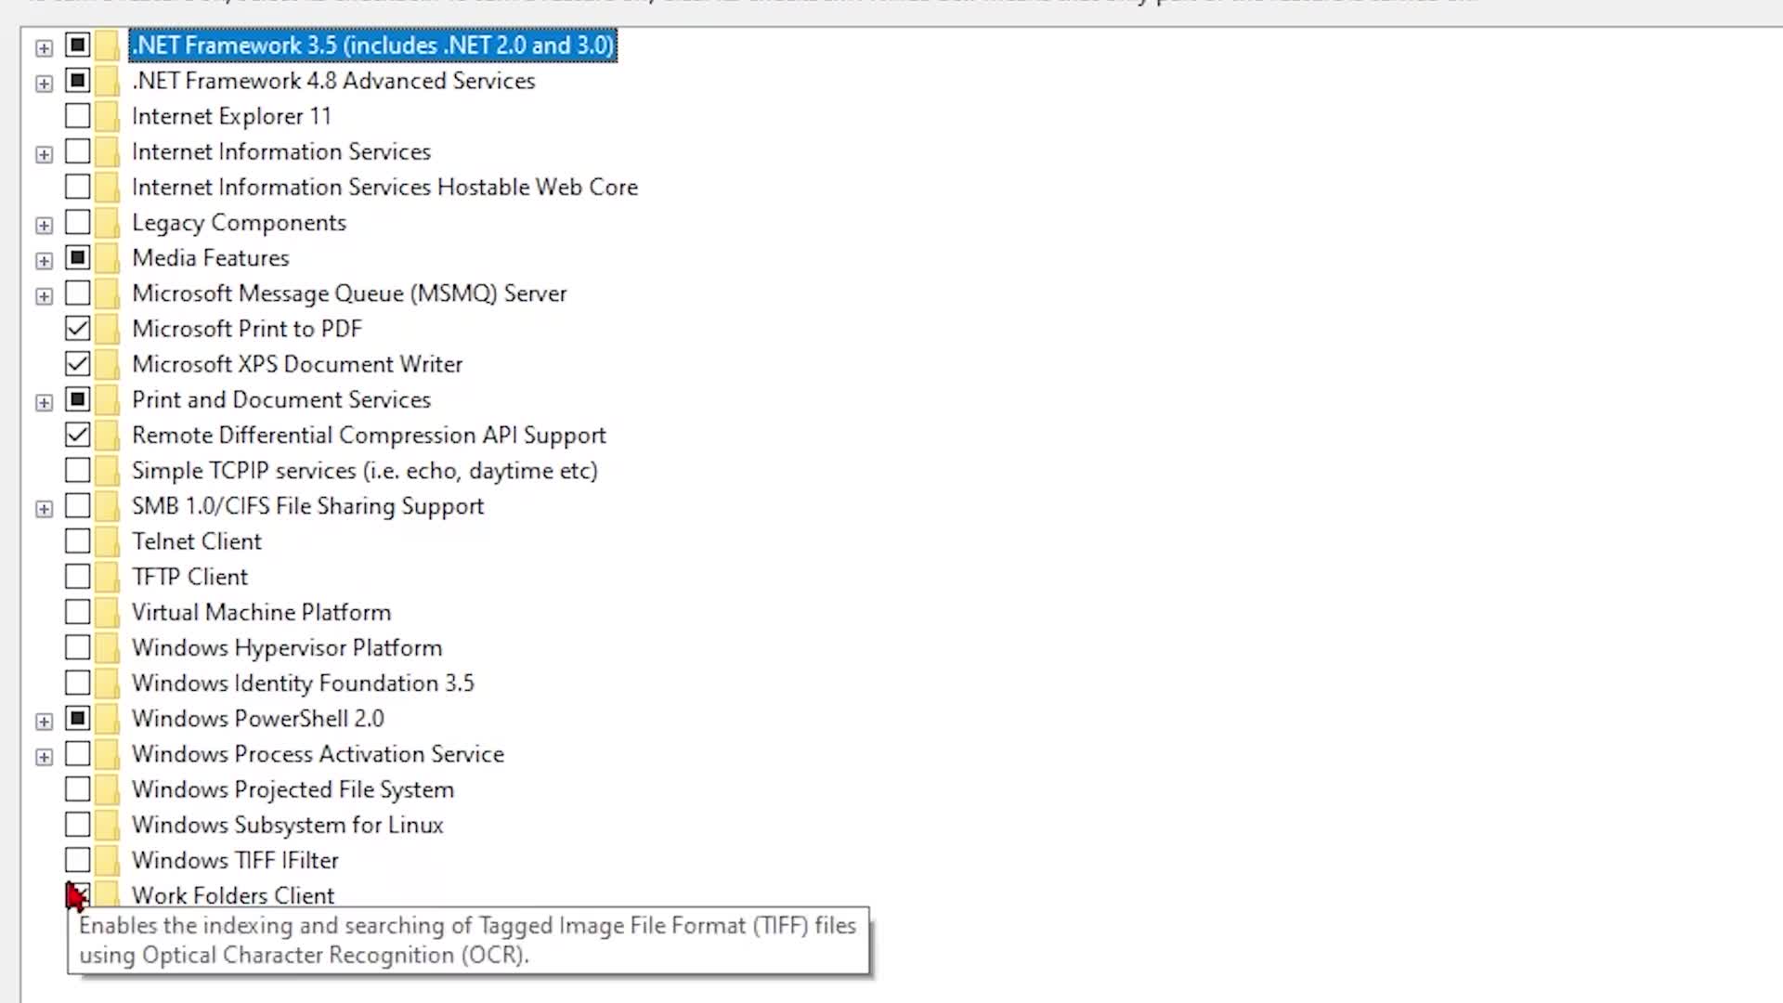
Task: Expand the .NET Framework 3.5 node
Action: point(44,47)
